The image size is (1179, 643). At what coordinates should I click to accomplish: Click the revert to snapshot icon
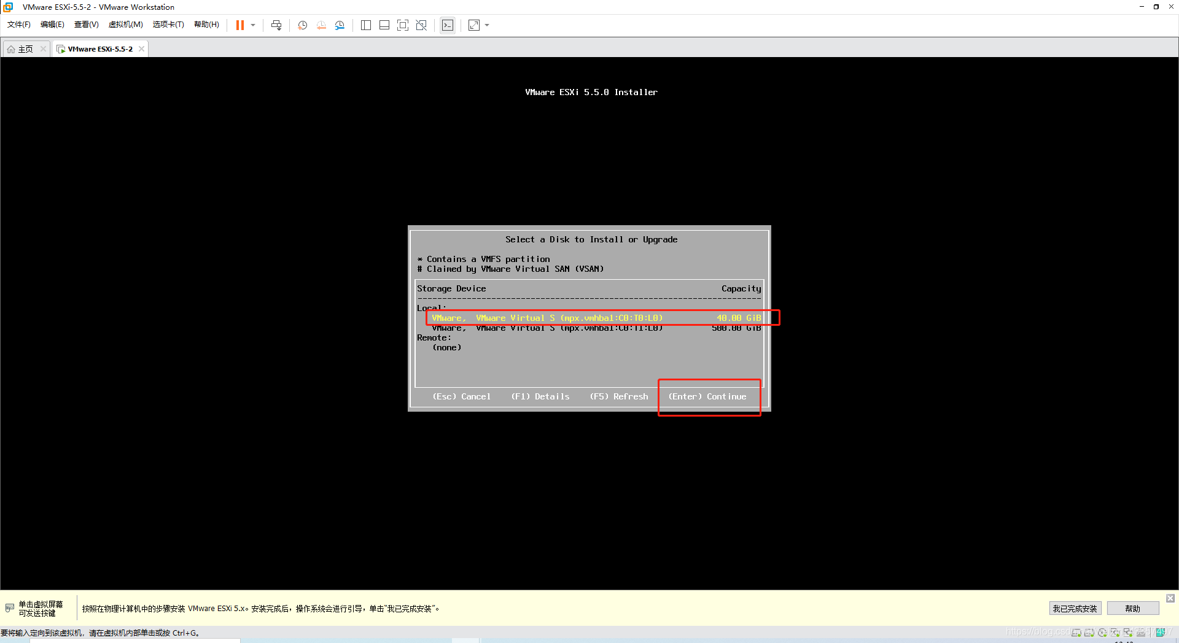click(321, 25)
